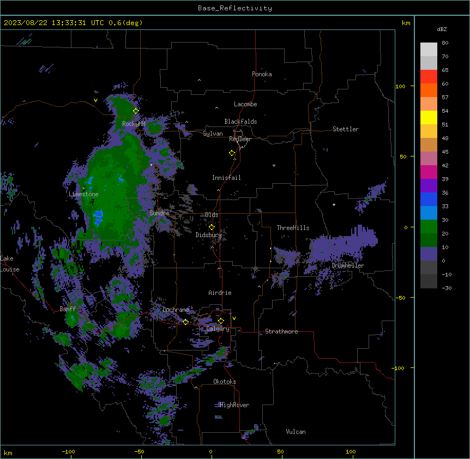Click the purple 39-36 dBZ legend swatch
Image resolution: width=470 pixels, height=459 pixels.
[x=429, y=186]
